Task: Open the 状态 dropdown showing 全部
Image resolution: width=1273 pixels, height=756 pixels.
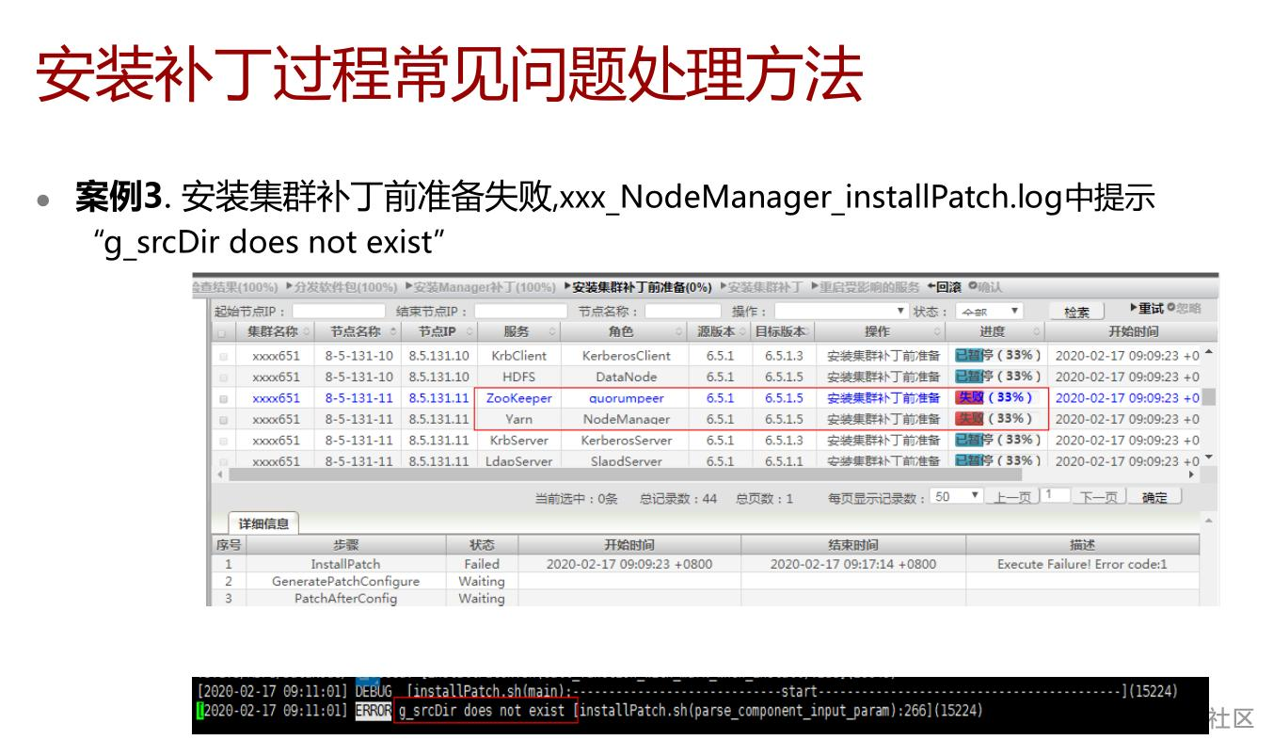Action: 990,311
